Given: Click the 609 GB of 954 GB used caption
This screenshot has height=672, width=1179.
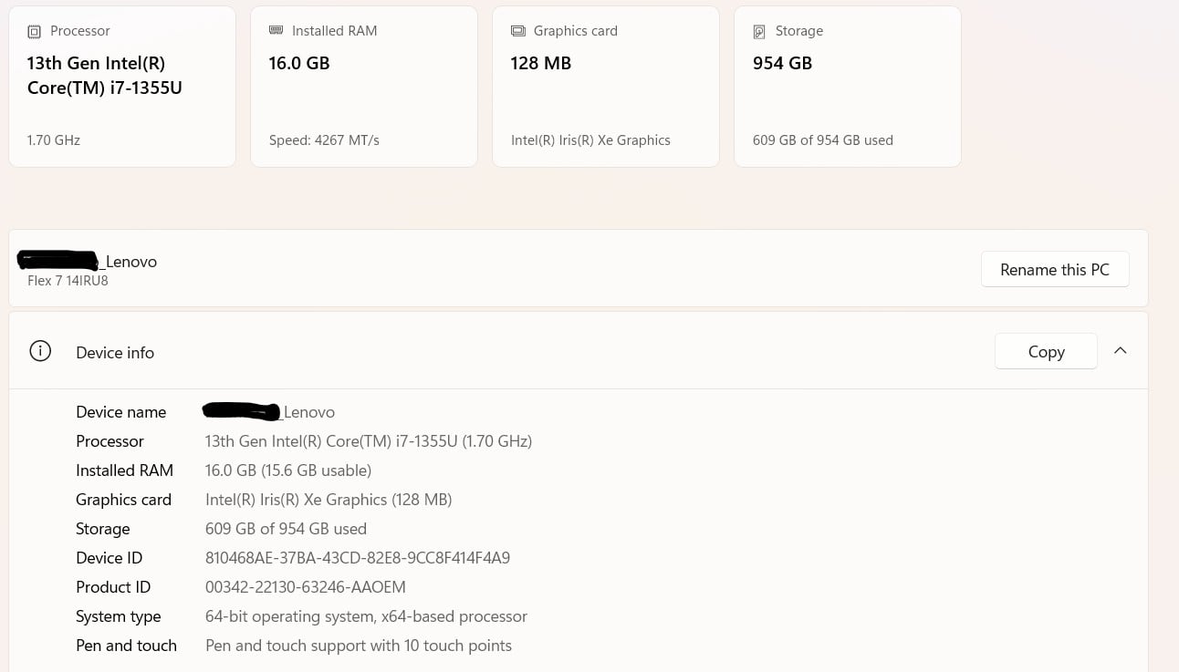Looking at the screenshot, I should point(823,140).
